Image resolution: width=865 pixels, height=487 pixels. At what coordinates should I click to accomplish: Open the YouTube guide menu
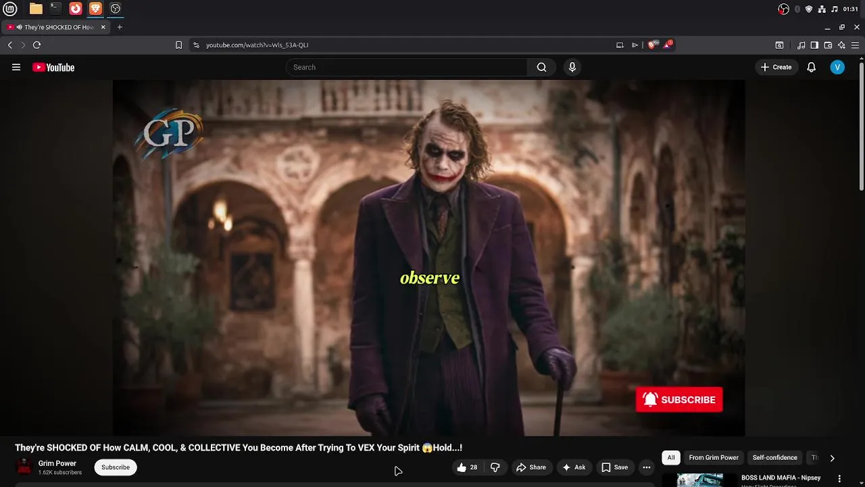16,67
